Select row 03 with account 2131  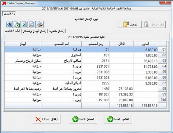pyautogui.click(x=85, y=61)
